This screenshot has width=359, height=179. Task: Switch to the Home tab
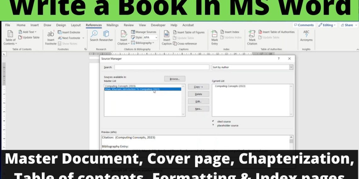point(21,25)
